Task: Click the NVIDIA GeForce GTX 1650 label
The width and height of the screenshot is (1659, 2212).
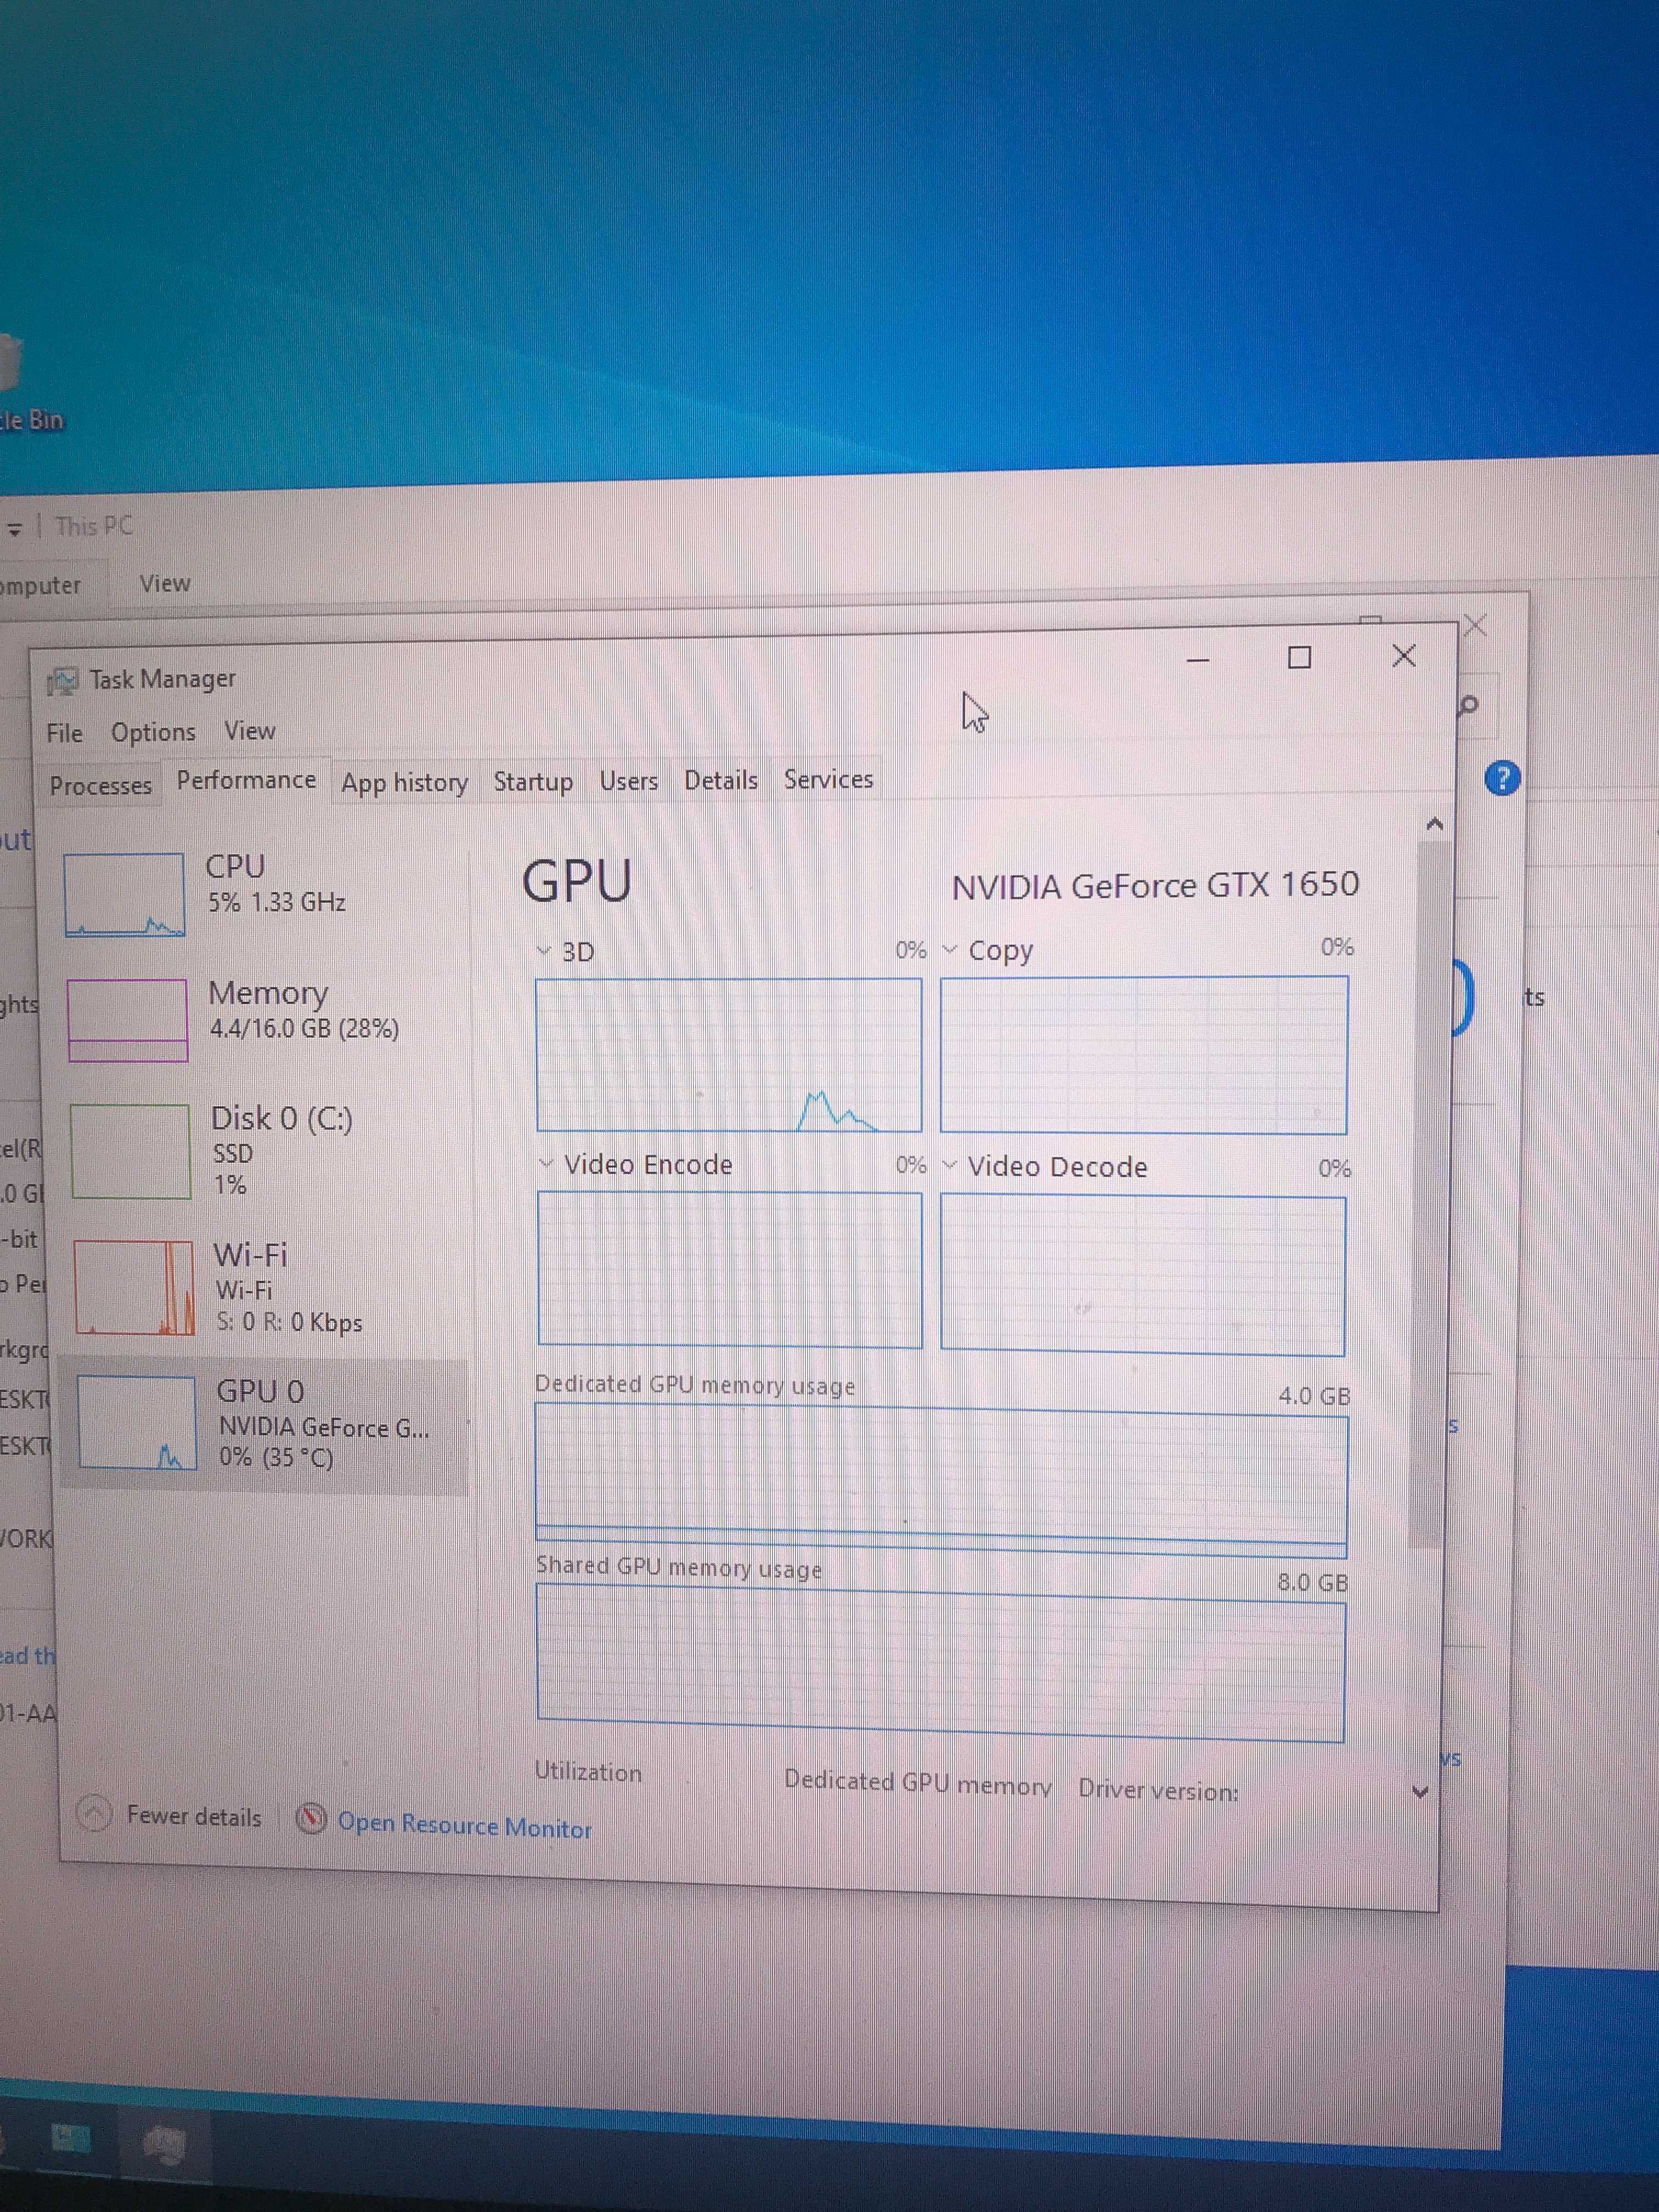Action: [x=1155, y=885]
